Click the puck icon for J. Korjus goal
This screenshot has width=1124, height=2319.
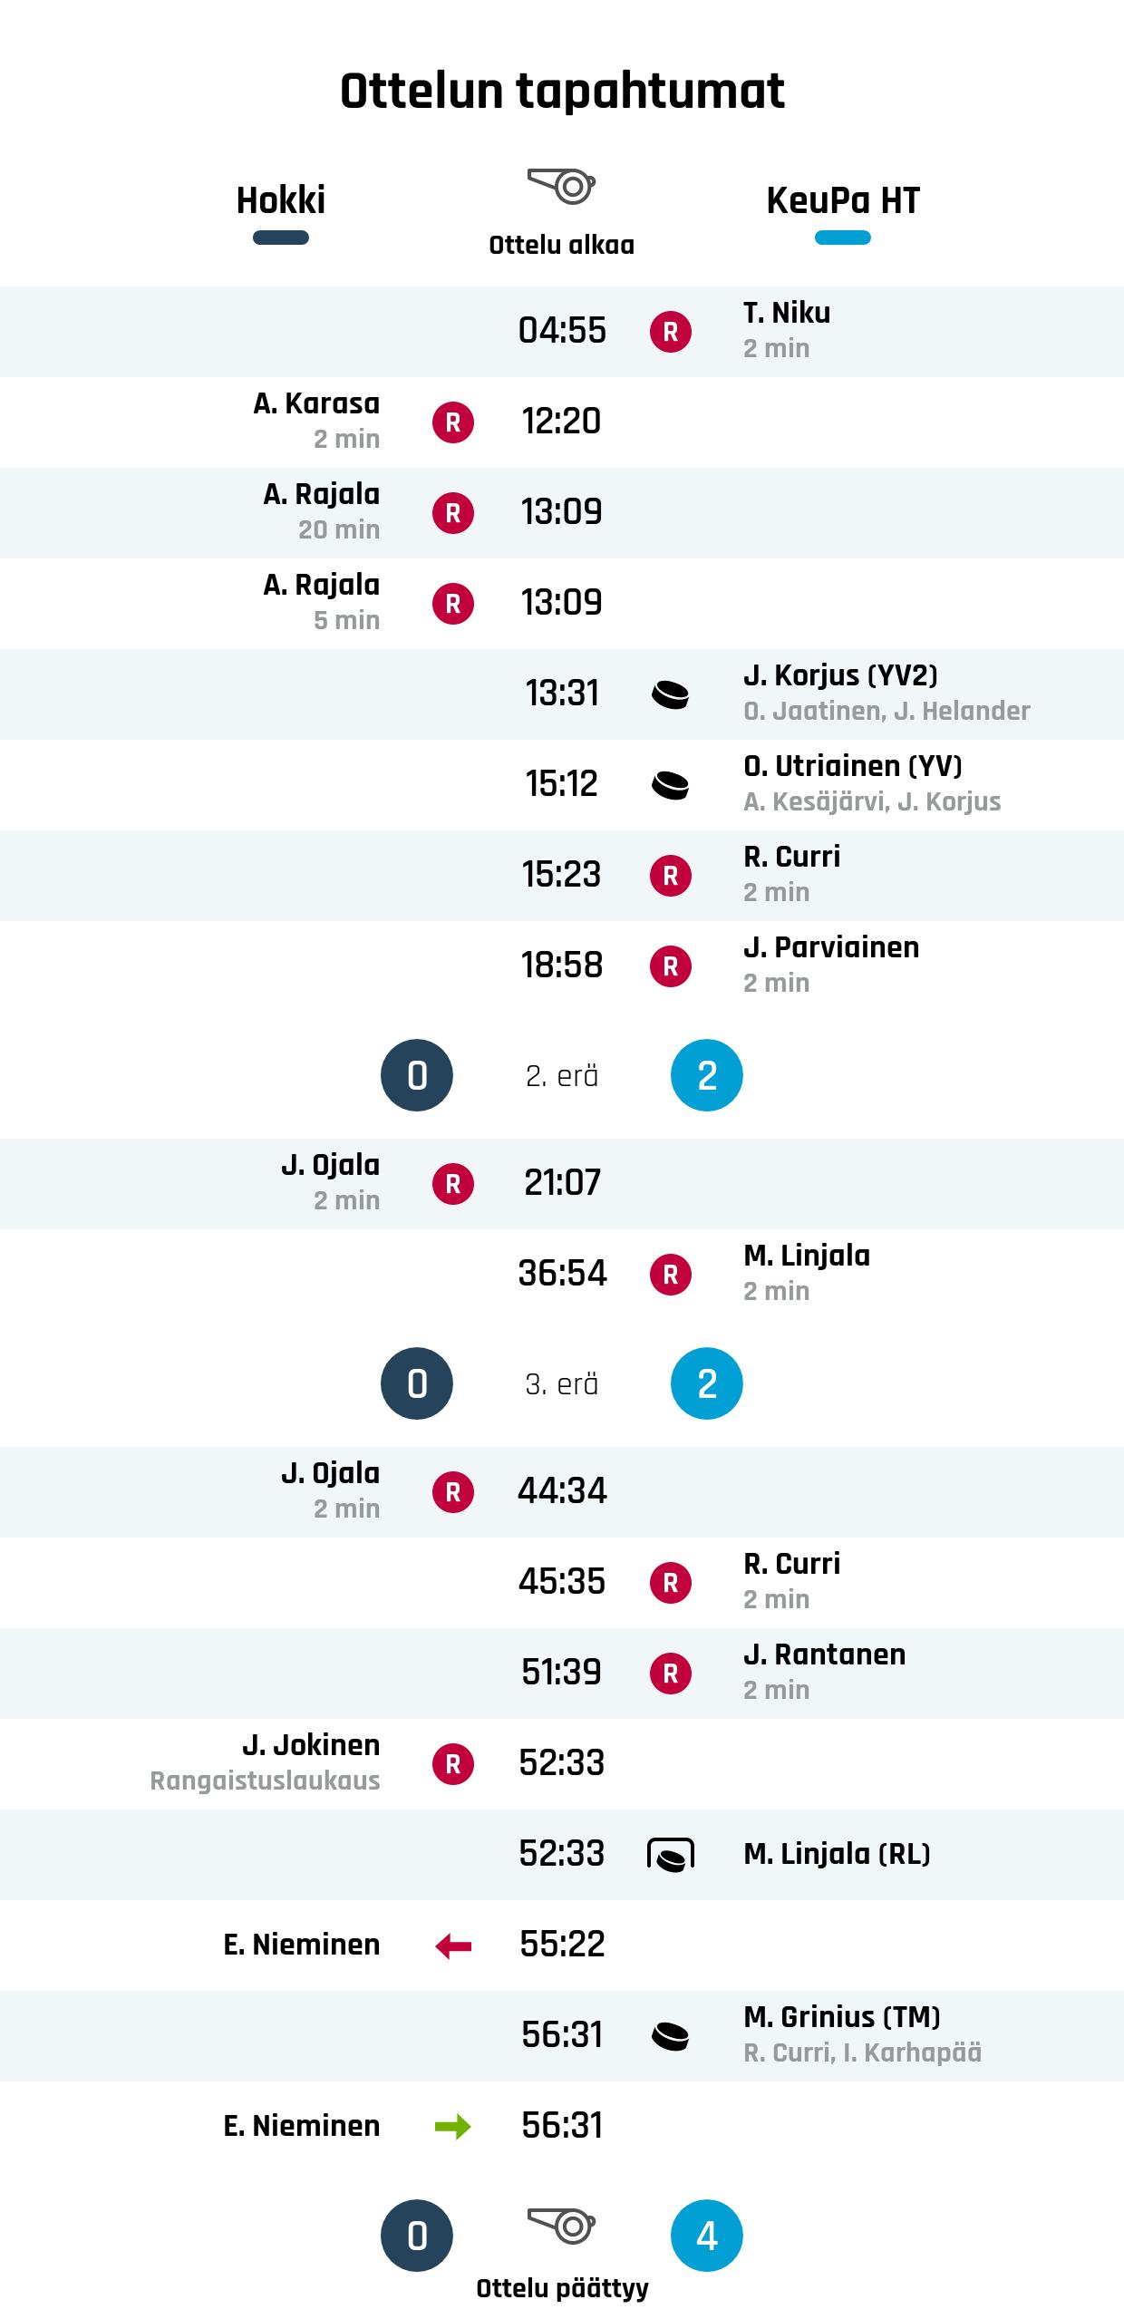671,694
